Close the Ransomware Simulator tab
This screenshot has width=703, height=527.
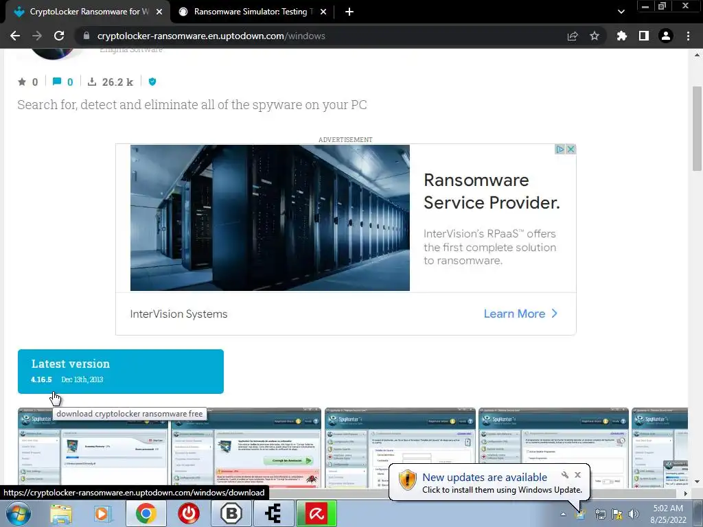point(323,12)
